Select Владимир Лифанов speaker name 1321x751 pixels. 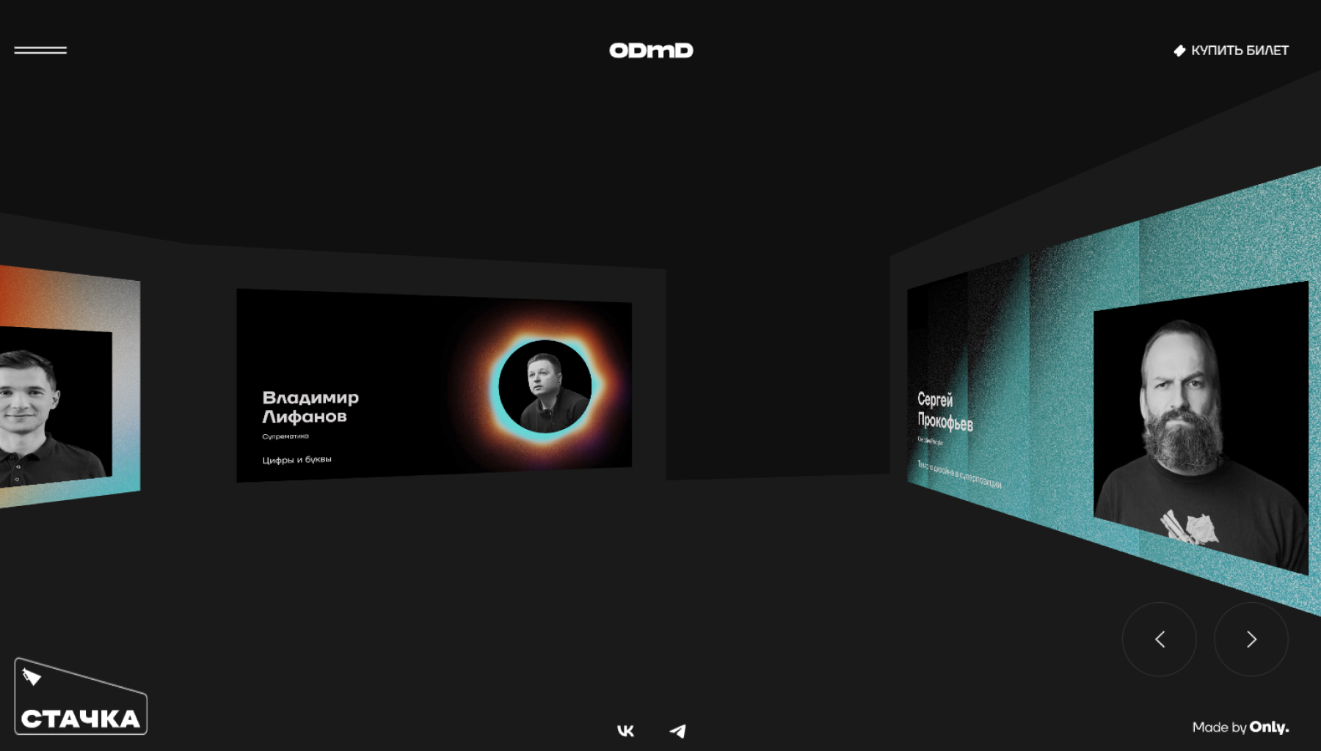click(310, 407)
